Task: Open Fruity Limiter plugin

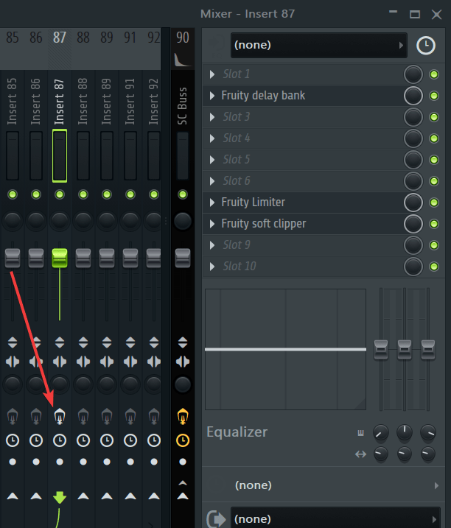Action: [254, 203]
